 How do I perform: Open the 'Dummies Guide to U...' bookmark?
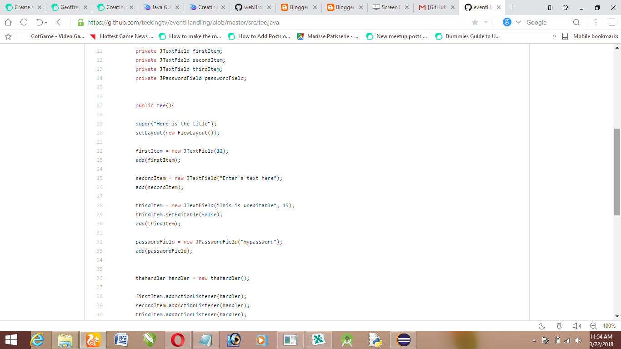(467, 36)
